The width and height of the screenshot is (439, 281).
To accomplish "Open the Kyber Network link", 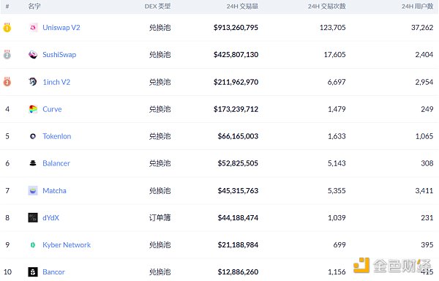I will pos(67,245).
